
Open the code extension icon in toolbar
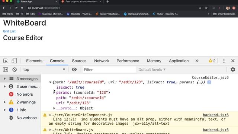coord(213,8)
